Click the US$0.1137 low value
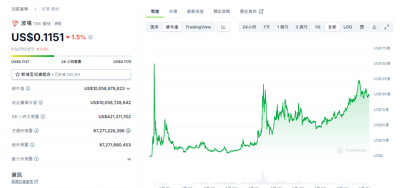This screenshot has width=400, height=188. (20, 62)
